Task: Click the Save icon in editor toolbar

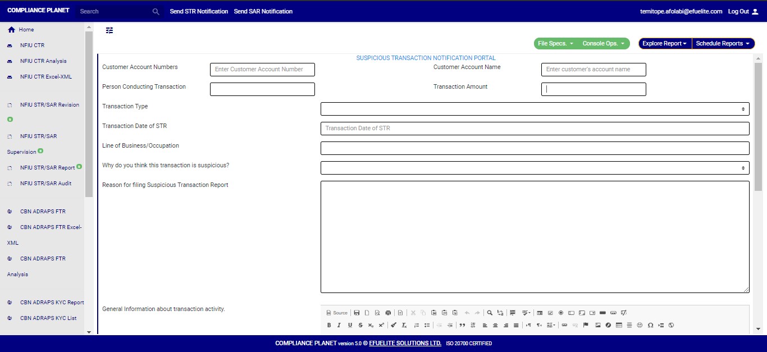Action: click(x=357, y=313)
